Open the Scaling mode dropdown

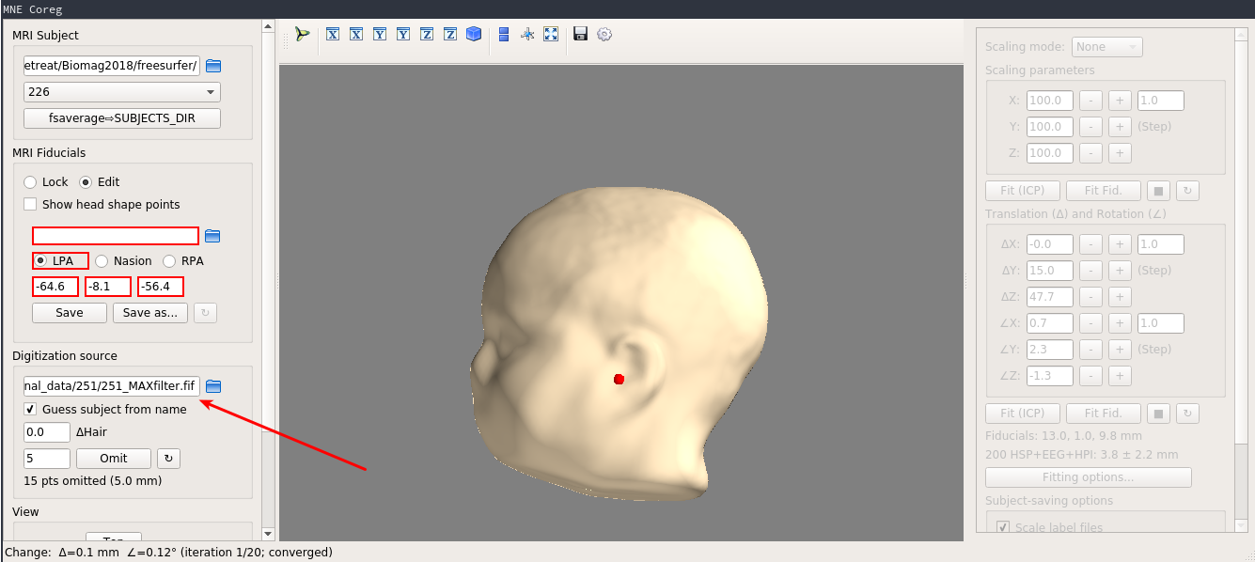tap(1107, 47)
